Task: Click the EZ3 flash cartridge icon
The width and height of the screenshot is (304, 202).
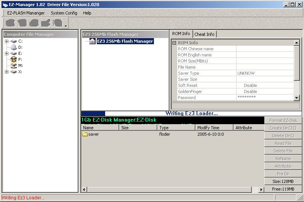Action: [x=92, y=41]
